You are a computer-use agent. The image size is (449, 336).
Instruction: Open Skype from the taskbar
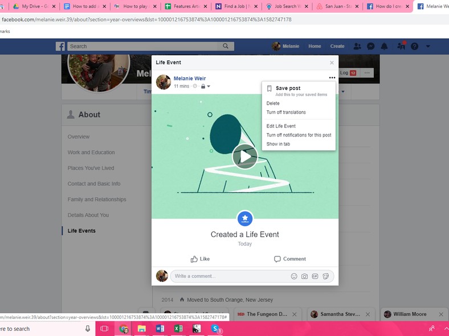pyautogui.click(x=215, y=329)
